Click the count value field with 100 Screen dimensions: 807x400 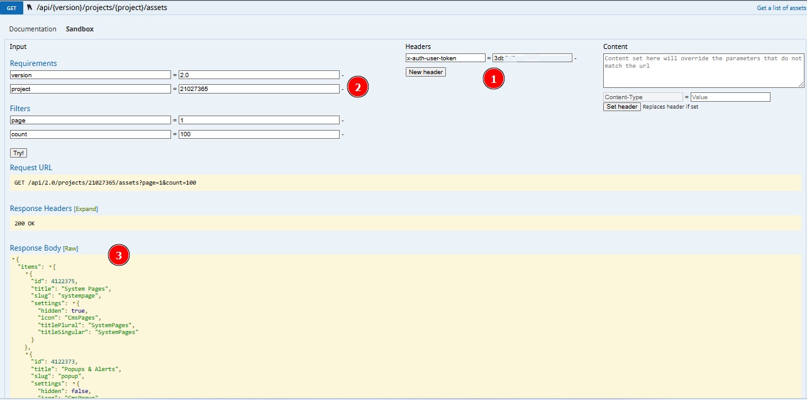click(259, 134)
